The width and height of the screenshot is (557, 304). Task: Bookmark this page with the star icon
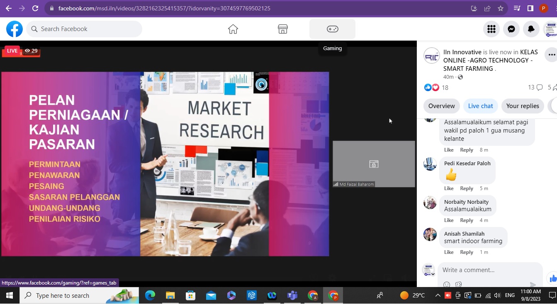[501, 8]
